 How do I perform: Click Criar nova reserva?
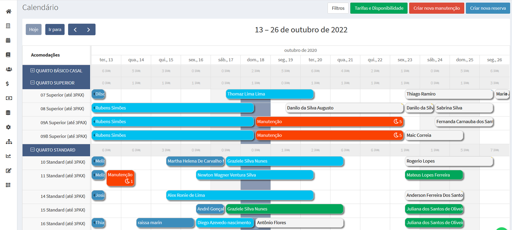pos(488,8)
